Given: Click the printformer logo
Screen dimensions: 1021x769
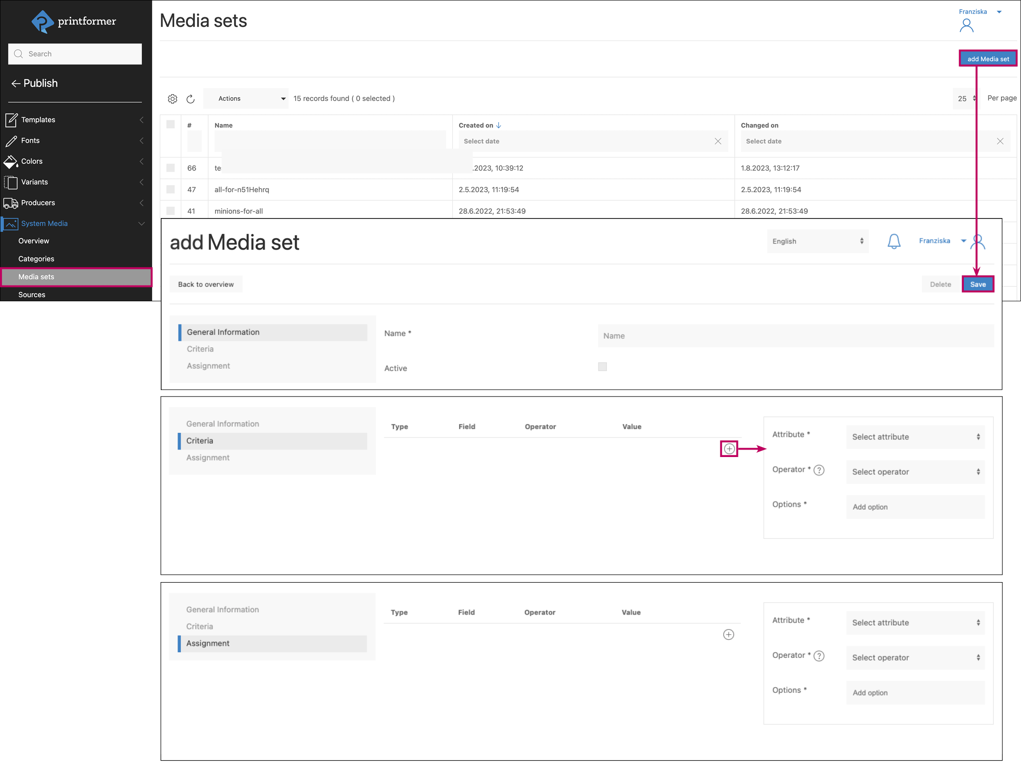Looking at the screenshot, I should [73, 21].
